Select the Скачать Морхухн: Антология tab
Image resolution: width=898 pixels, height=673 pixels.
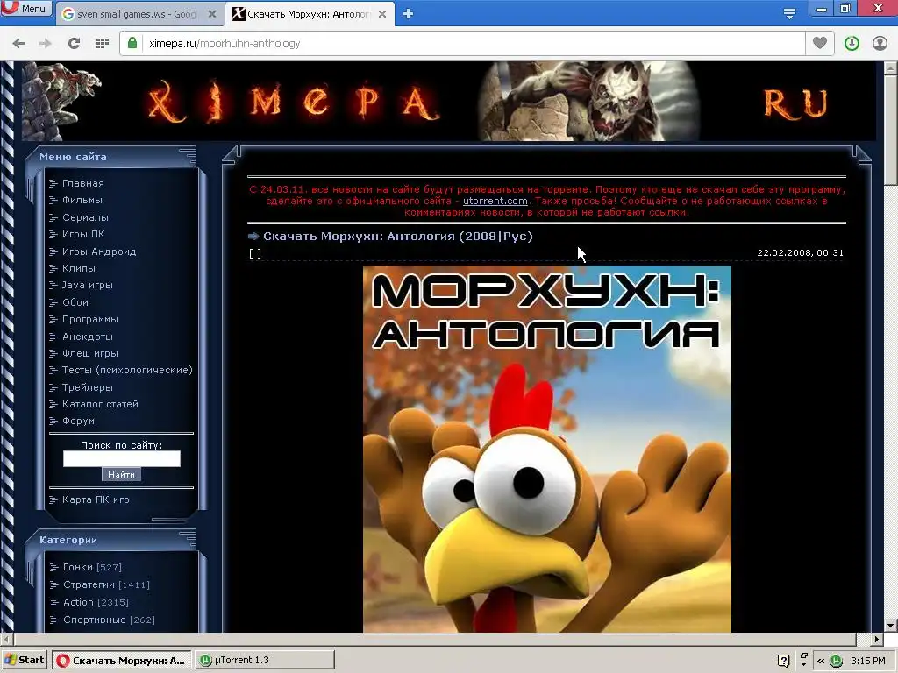(310, 14)
